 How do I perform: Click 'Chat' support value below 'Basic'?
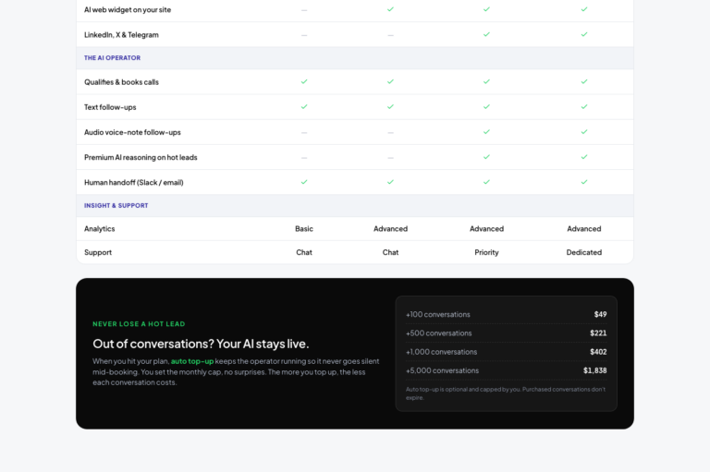(x=304, y=252)
